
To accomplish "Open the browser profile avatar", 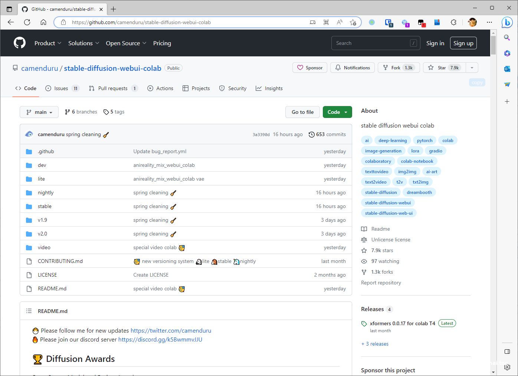I will click(x=472, y=22).
